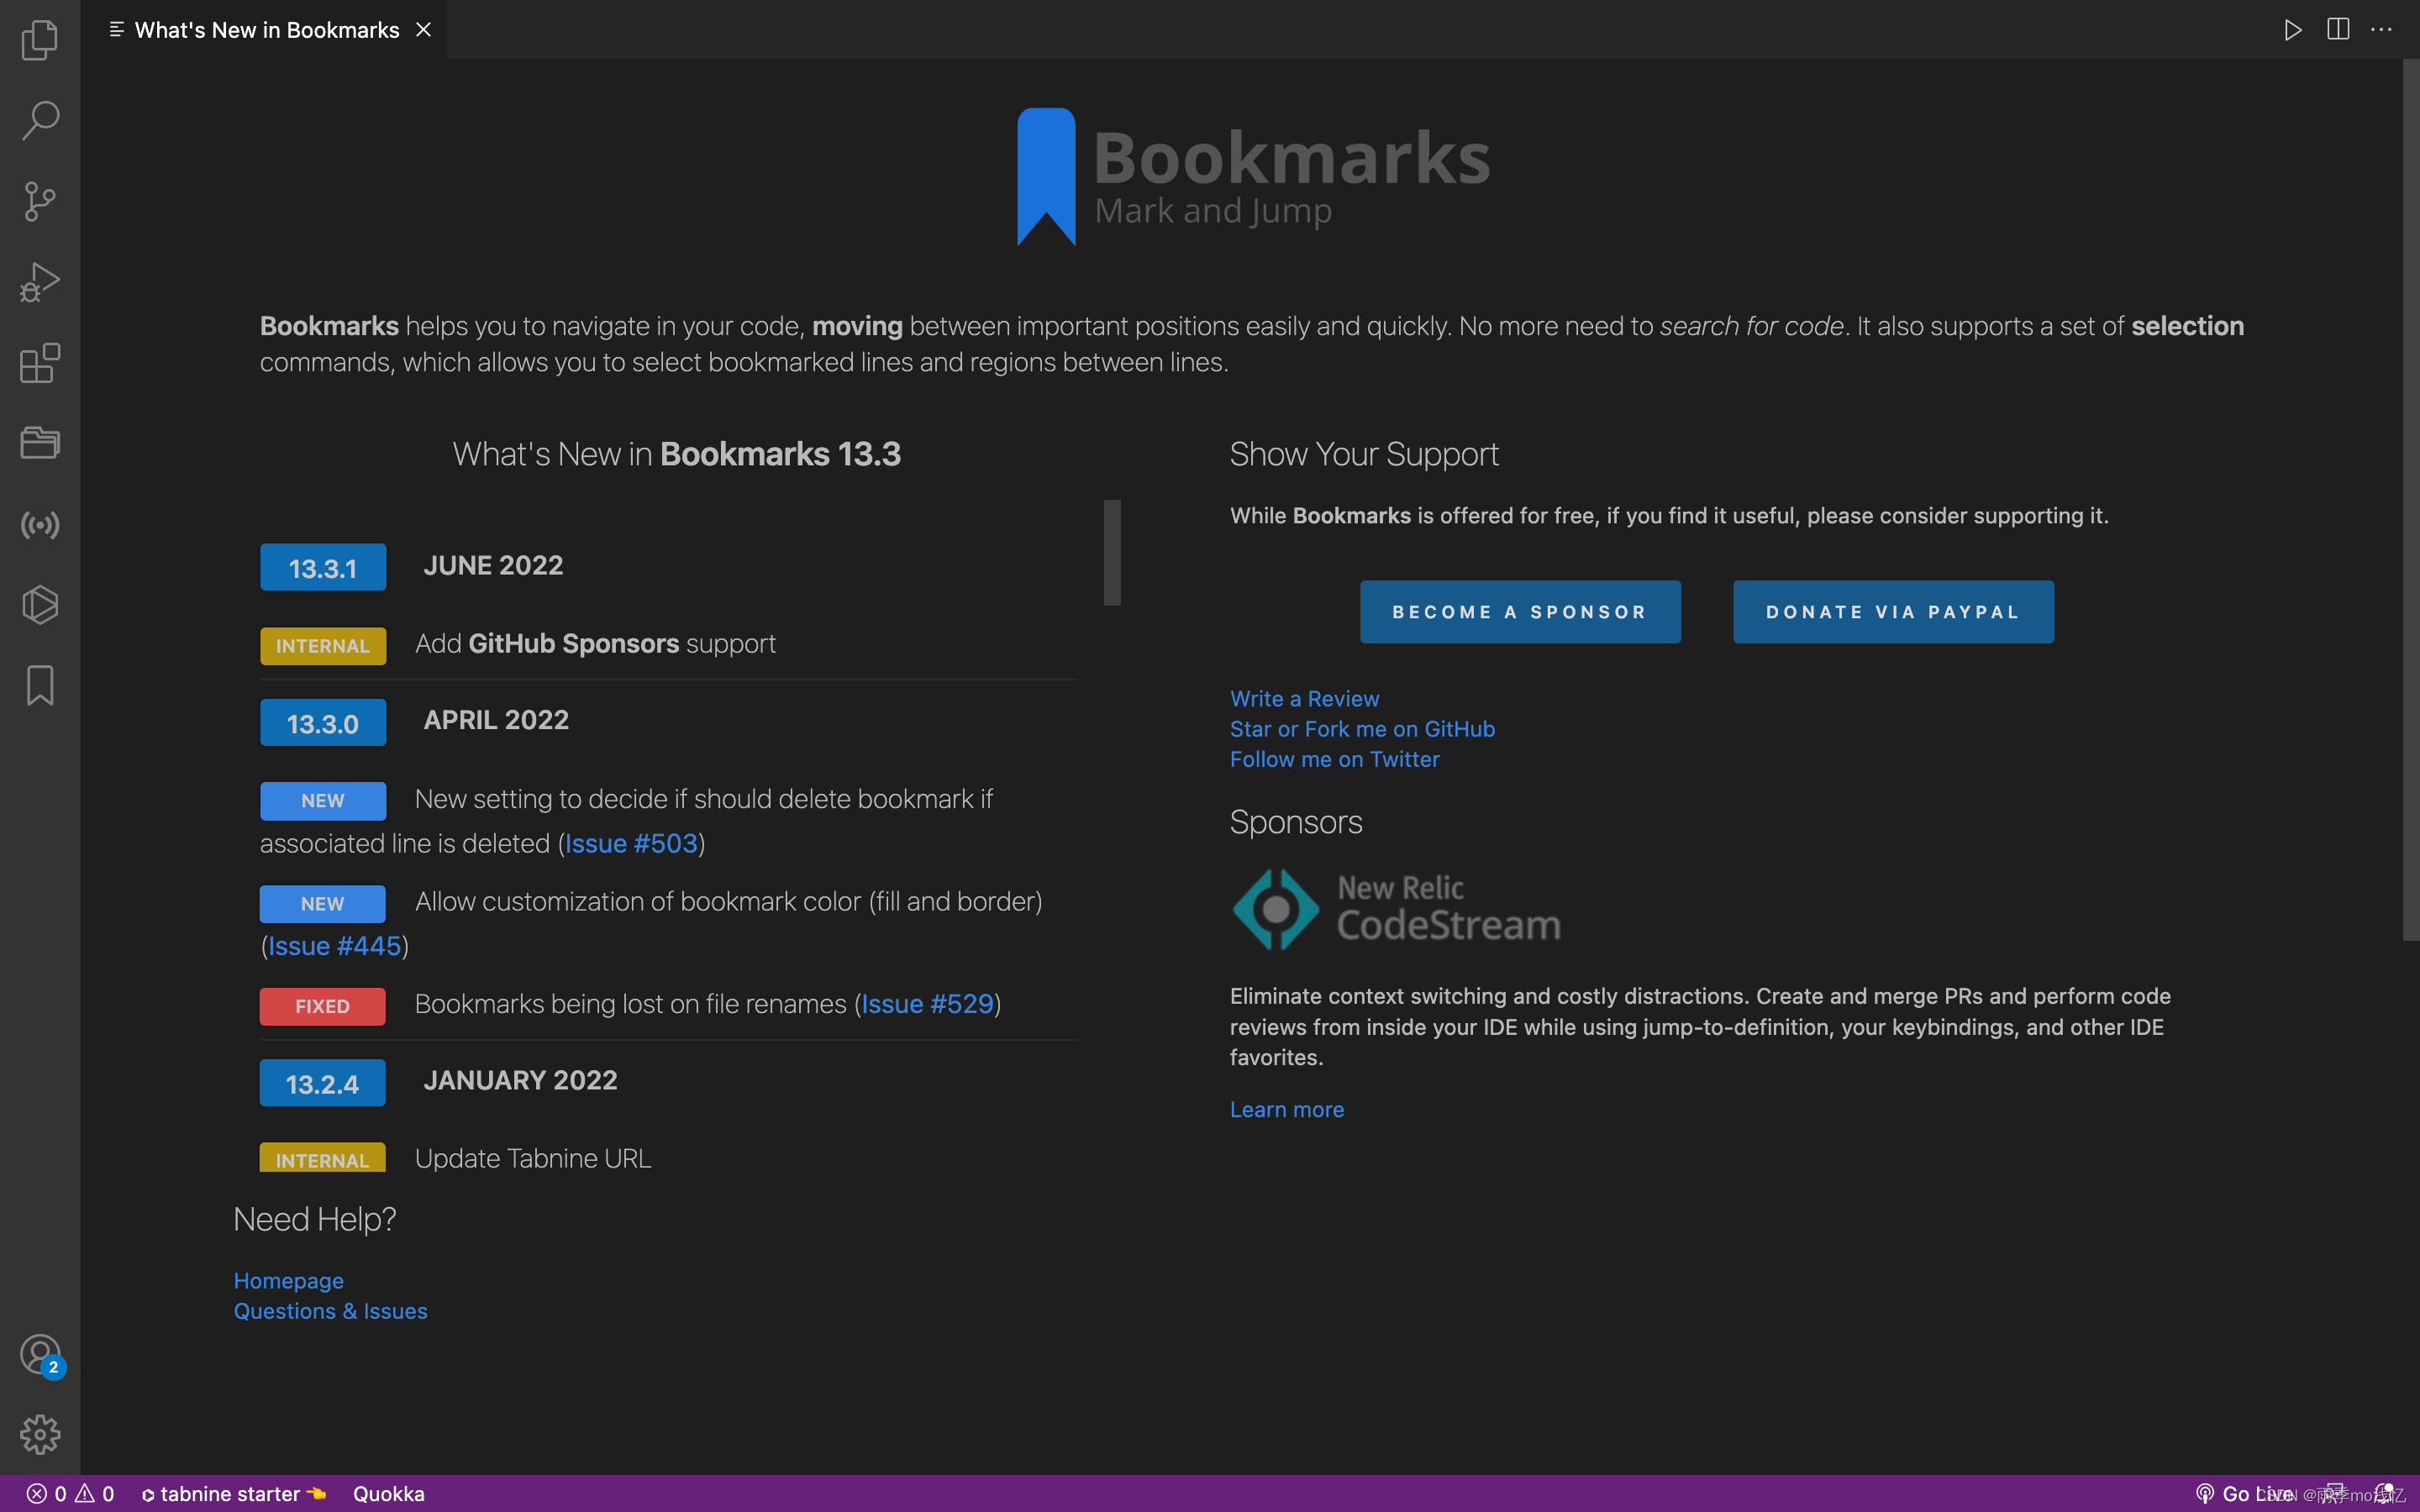Open the Source Control view

click(40, 201)
